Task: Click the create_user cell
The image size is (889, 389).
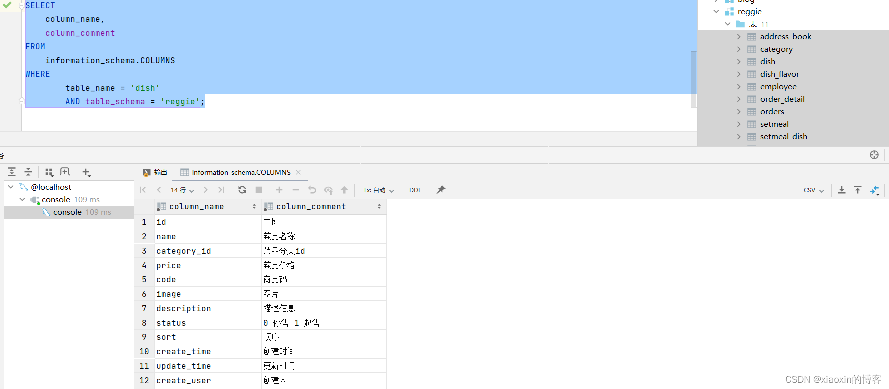Action: click(207, 380)
